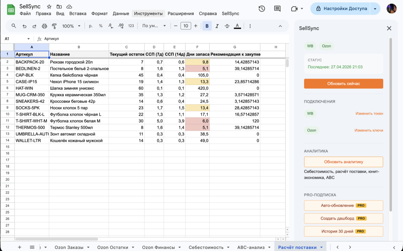The height and width of the screenshot is (251, 403).
Task: Show the side panel chevron
Action: click(394, 247)
